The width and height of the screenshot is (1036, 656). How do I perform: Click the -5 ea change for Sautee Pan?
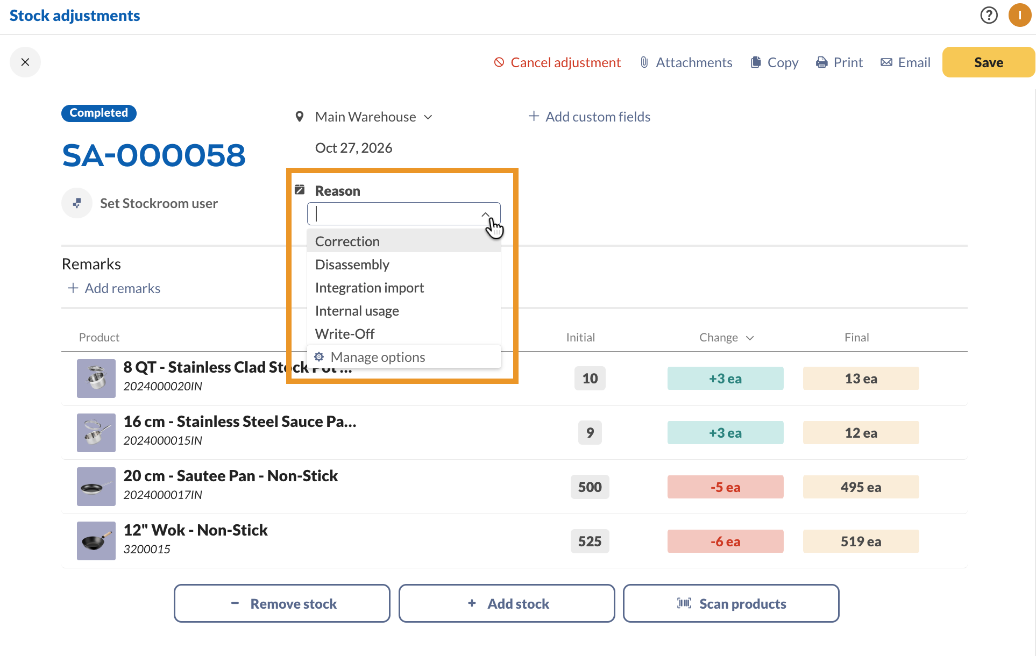click(725, 487)
